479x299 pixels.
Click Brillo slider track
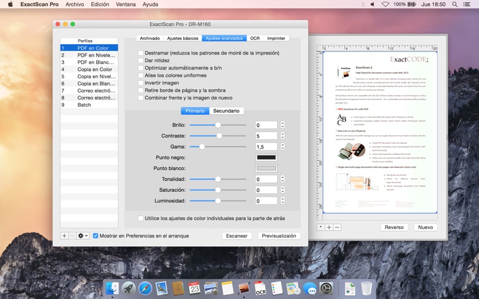[x=218, y=125]
